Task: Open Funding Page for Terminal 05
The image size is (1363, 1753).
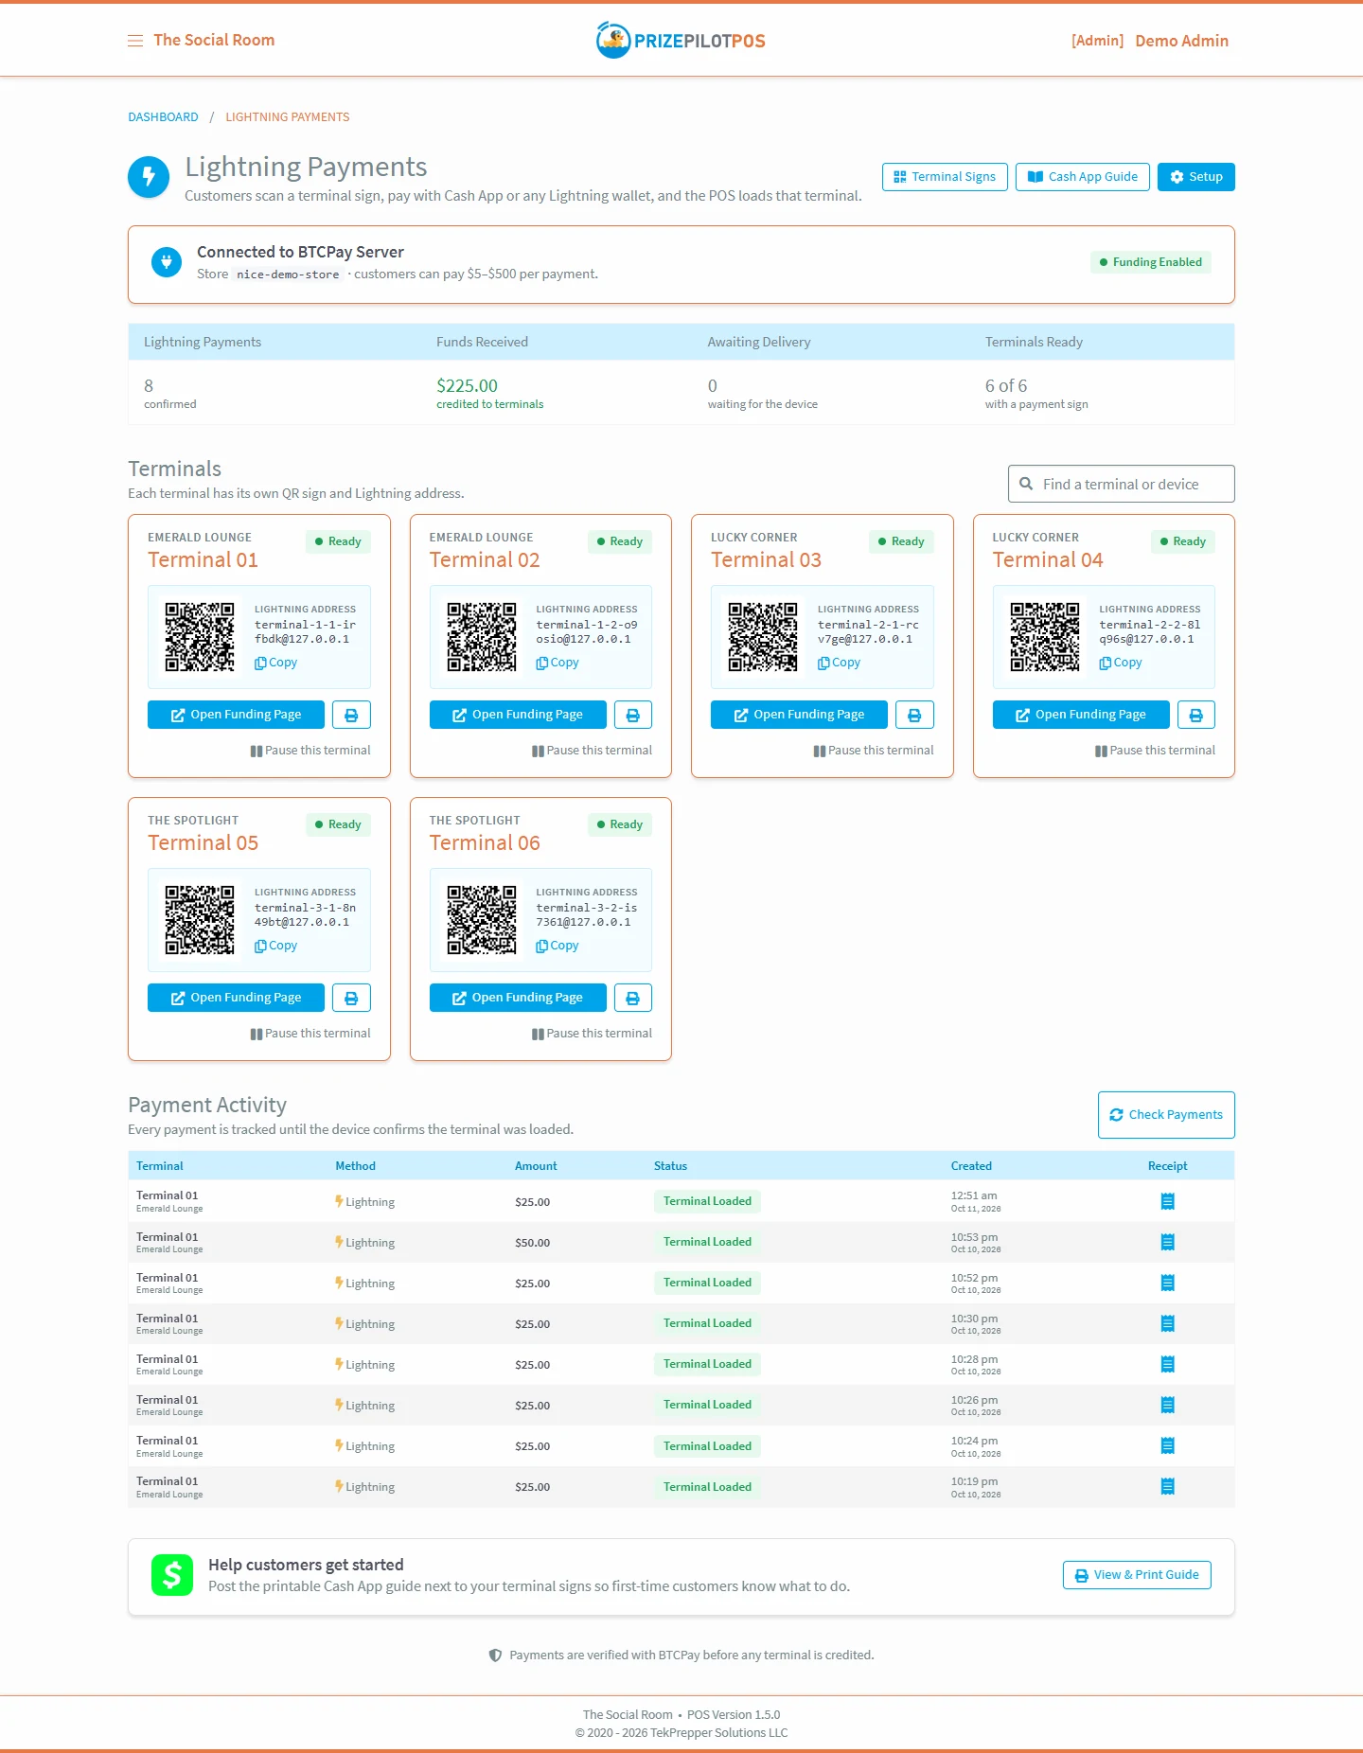Action: pyautogui.click(x=236, y=998)
